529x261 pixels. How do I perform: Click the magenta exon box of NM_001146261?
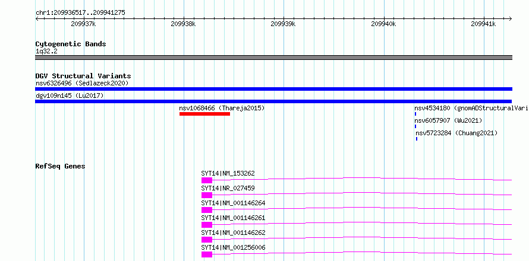207,225
